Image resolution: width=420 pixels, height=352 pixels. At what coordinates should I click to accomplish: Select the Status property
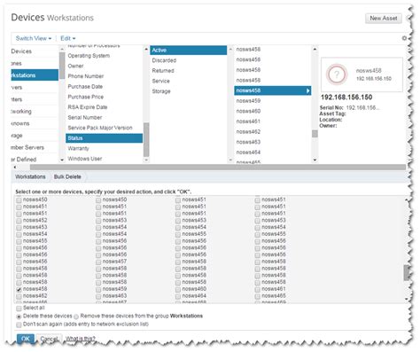click(104, 138)
